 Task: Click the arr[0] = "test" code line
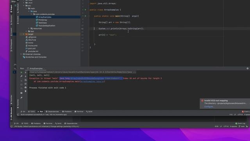tap(107, 35)
